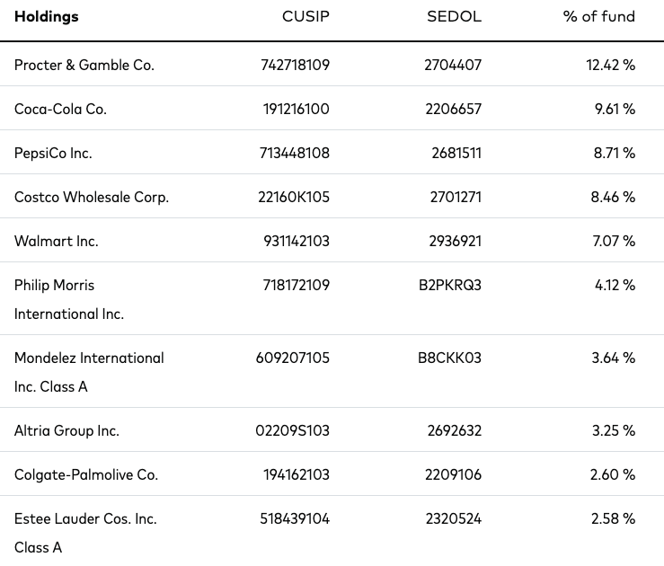Click CUSIP value 742718109
Image resolution: width=664 pixels, height=566 pixels.
(295, 65)
